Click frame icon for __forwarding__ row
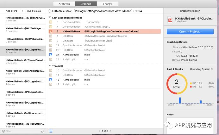The height and width of the screenshot is (135, 219). click(x=51, y=22)
